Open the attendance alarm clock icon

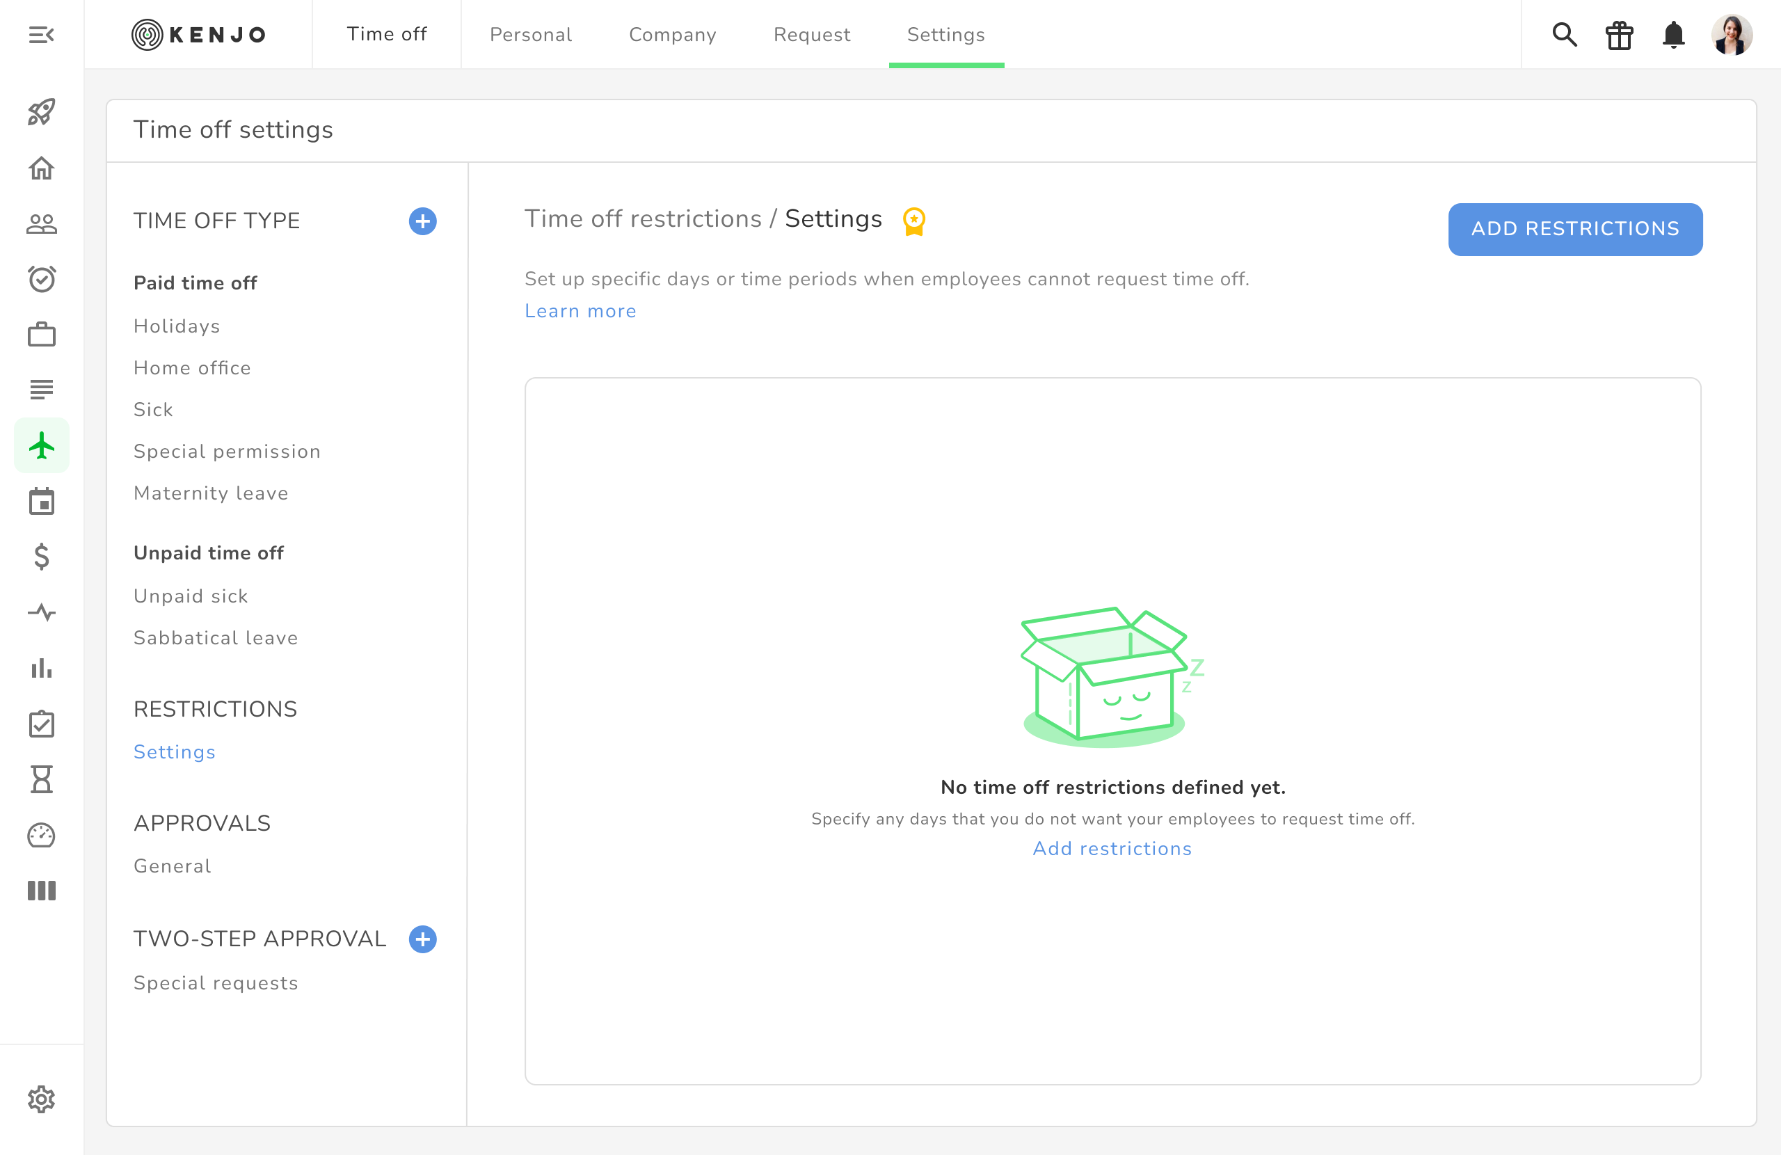[x=41, y=279]
